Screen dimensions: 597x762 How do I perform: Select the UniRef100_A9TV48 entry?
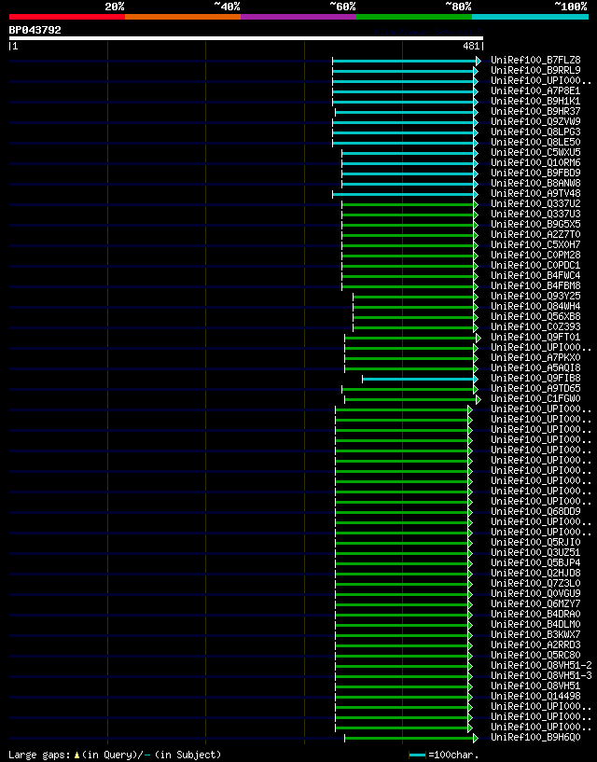point(535,193)
